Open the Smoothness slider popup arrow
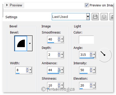Screen dimensions: 116x95 coord(62,39)
